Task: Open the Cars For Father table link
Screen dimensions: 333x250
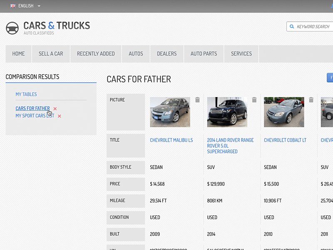Action: tap(33, 108)
